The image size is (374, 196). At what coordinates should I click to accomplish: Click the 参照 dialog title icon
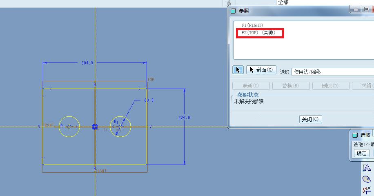click(233, 11)
